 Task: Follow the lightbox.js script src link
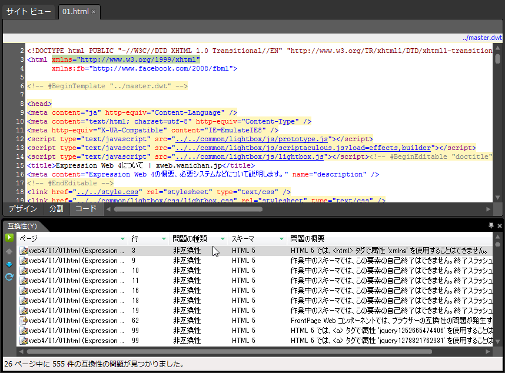coord(250,156)
